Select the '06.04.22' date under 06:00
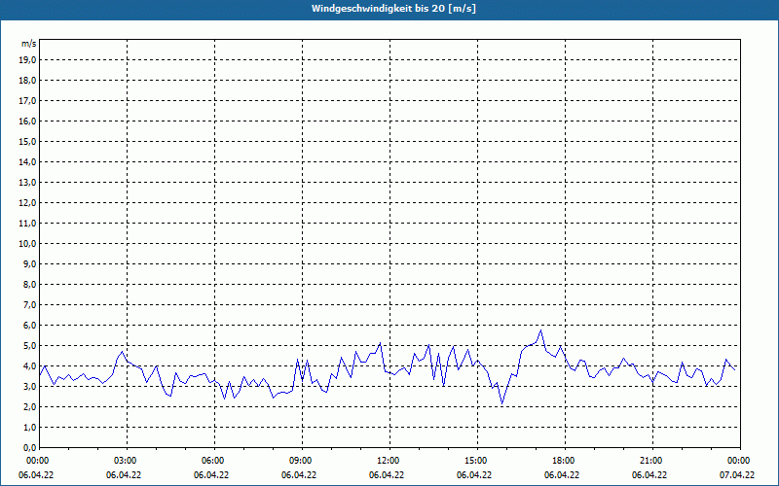The image size is (779, 486). tap(211, 474)
